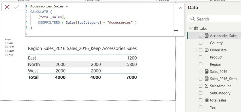The height and width of the screenshot is (112, 241).
Task: Check the Product field checkbox
Action: pyautogui.click(x=200, y=57)
